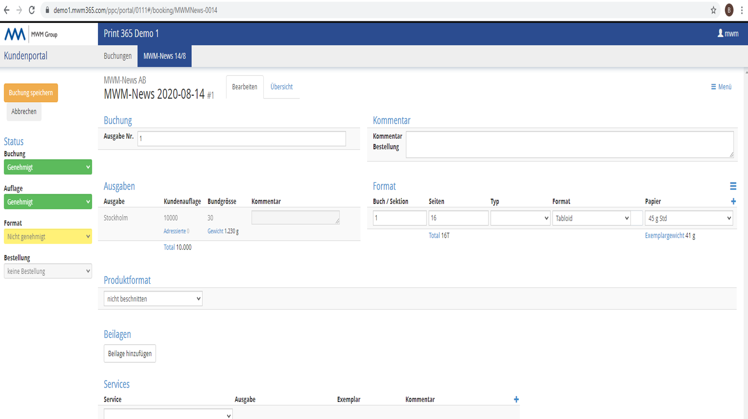Open the Bestellung 'keine Bestellung' dropdown
Image resolution: width=748 pixels, height=419 pixels.
point(48,271)
